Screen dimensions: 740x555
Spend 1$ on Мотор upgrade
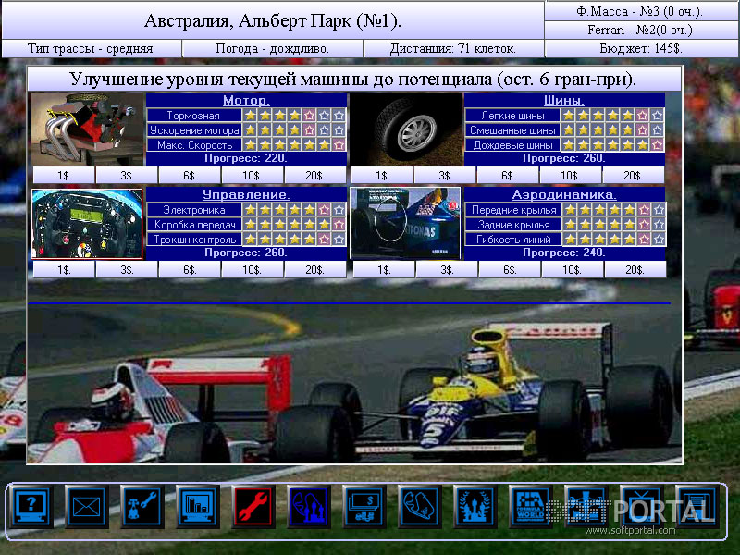pyautogui.click(x=64, y=176)
